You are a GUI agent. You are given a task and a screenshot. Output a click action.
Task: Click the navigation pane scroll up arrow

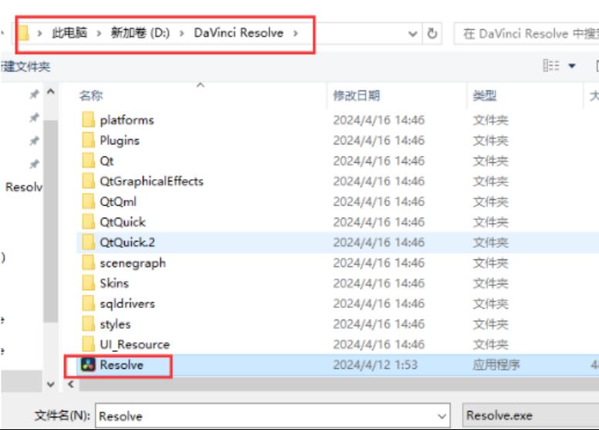pos(51,92)
